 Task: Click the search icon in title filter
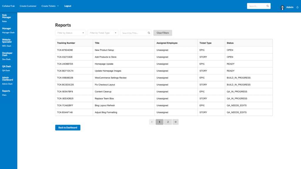pyautogui.click(x=149, y=33)
